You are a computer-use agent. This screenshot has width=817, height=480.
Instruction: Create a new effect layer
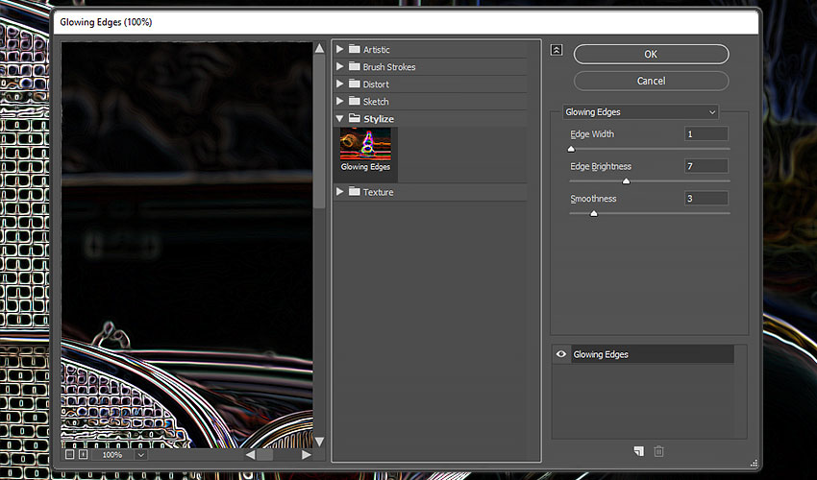pyautogui.click(x=639, y=451)
